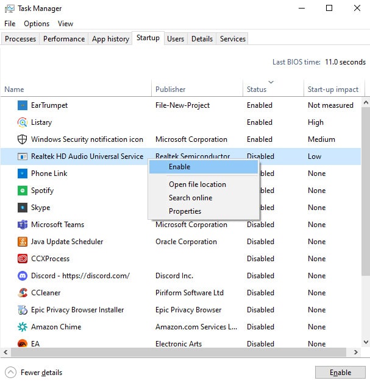
Task: Switch to the Details tab
Action: pos(202,39)
